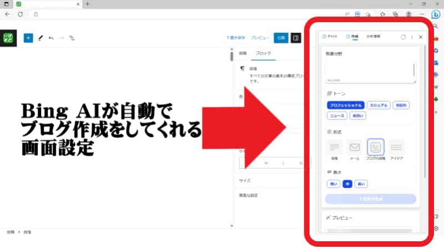444x249 pixels.
Task: Set length to 中 medium
Action: click(x=347, y=184)
